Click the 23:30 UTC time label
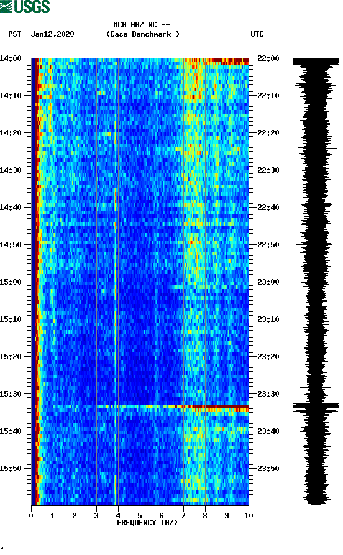343x555 pixels. pyautogui.click(x=268, y=394)
